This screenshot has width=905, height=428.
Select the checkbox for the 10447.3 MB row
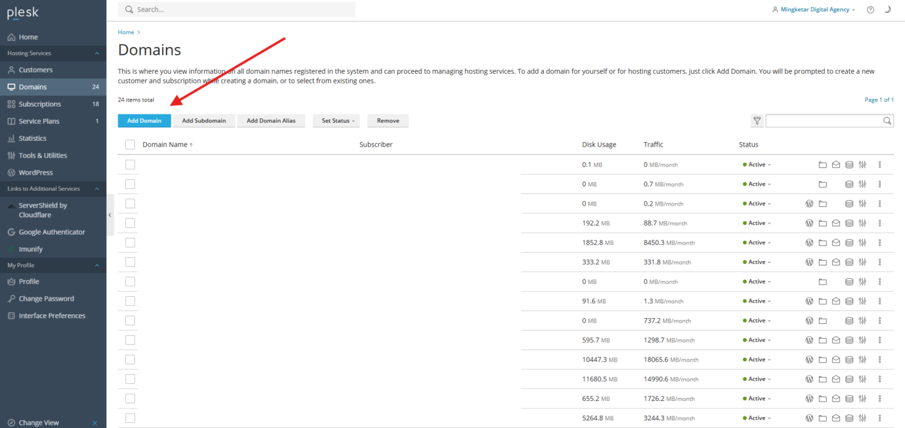pos(130,359)
